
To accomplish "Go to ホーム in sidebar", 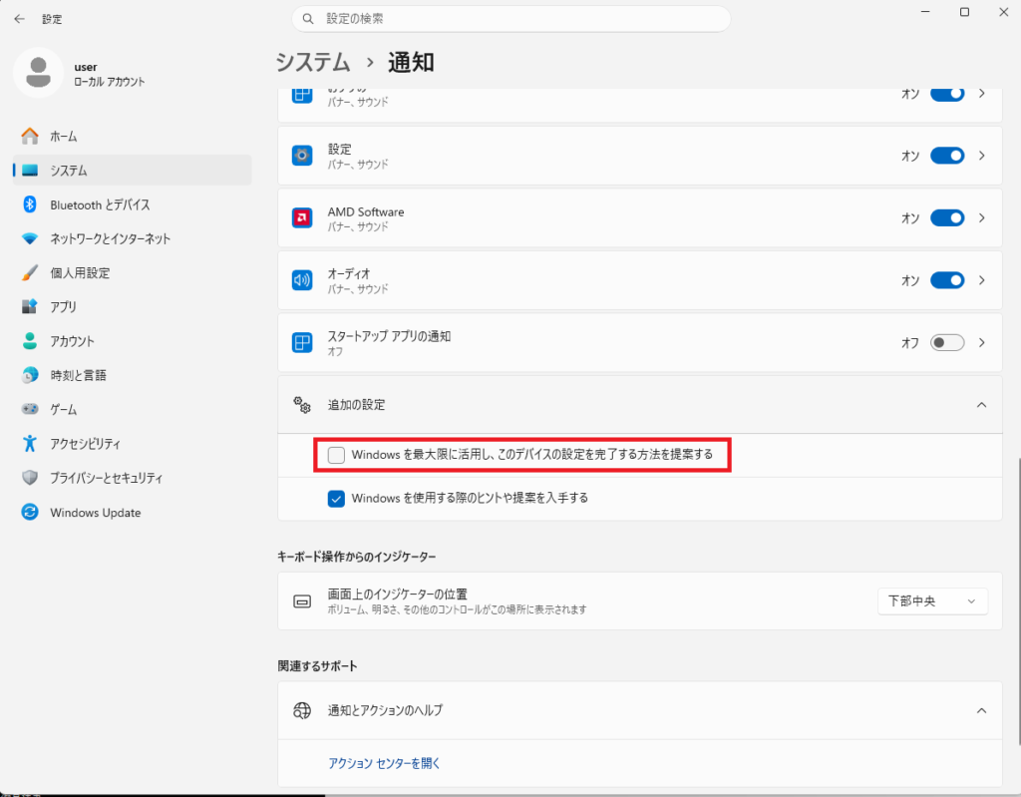I will [133, 137].
